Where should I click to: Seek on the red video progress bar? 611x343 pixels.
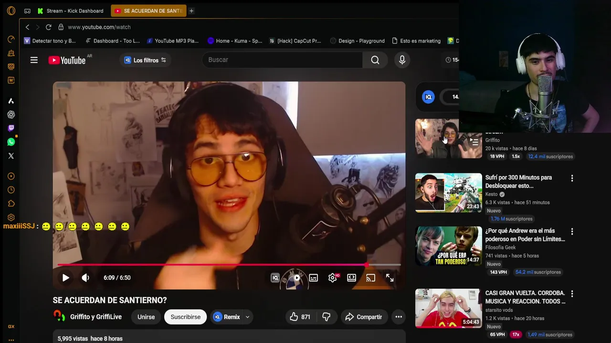(x=229, y=264)
